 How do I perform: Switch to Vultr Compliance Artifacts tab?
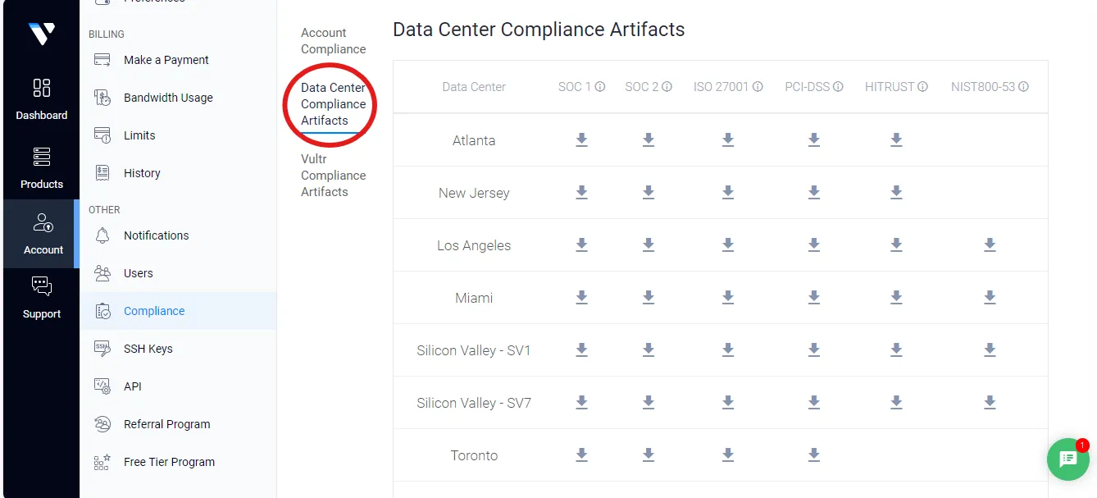[x=333, y=176]
